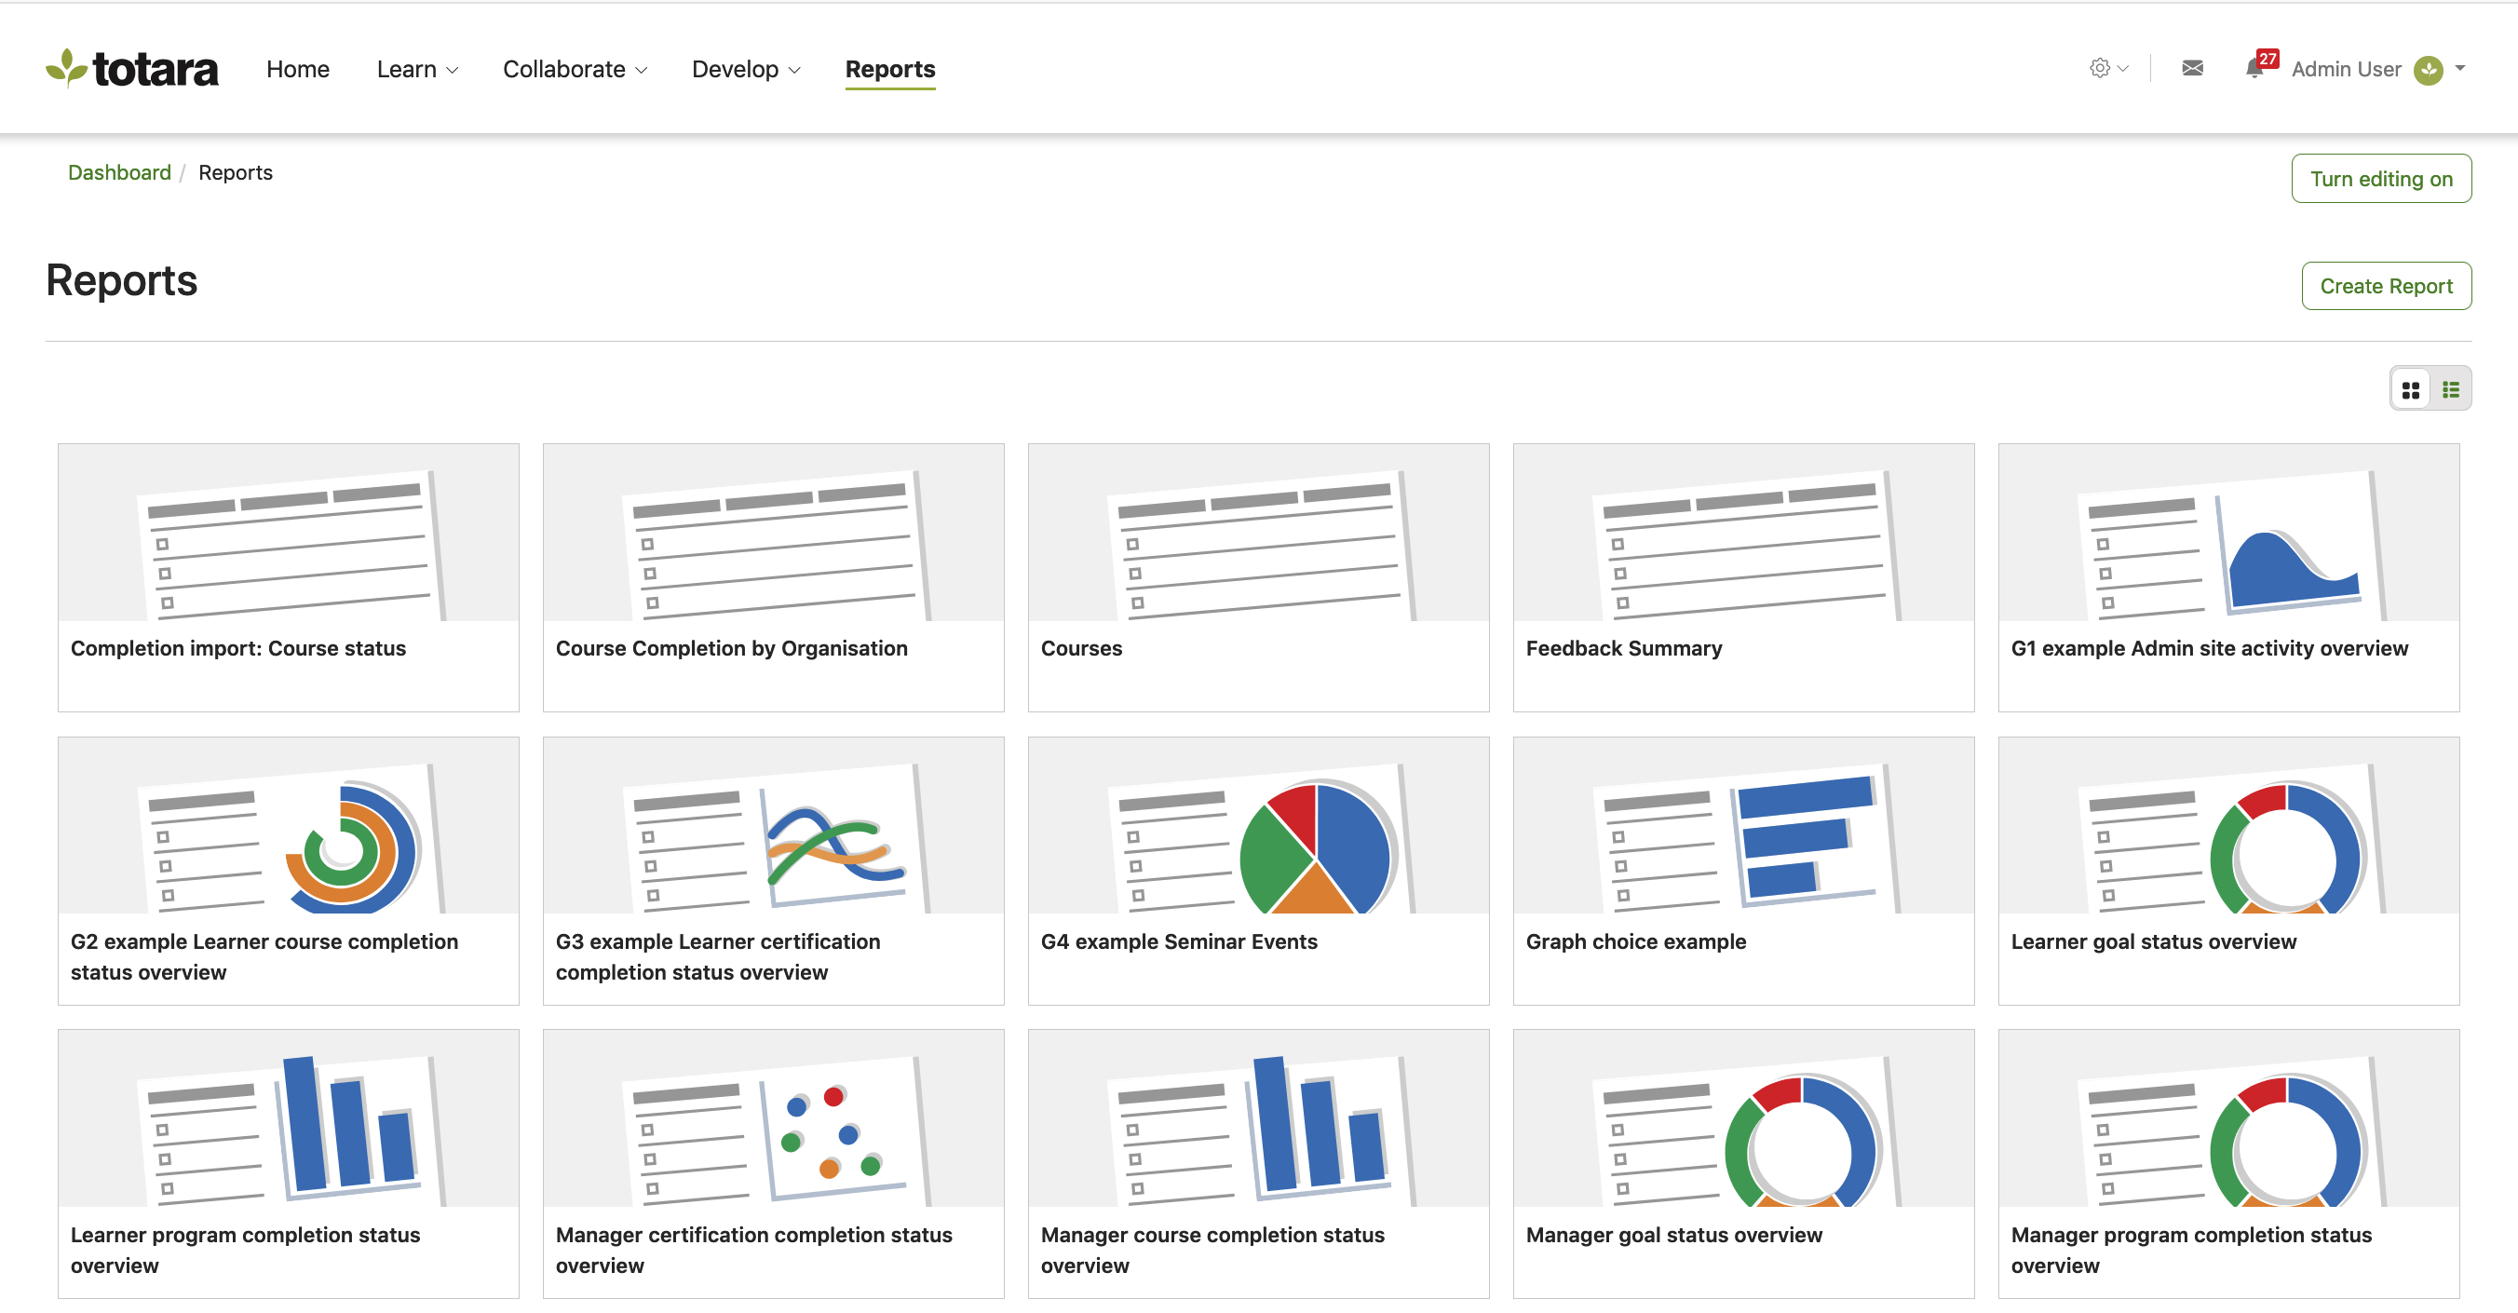The width and height of the screenshot is (2518, 1313).
Task: Open the messages envelope icon
Action: 2192,68
